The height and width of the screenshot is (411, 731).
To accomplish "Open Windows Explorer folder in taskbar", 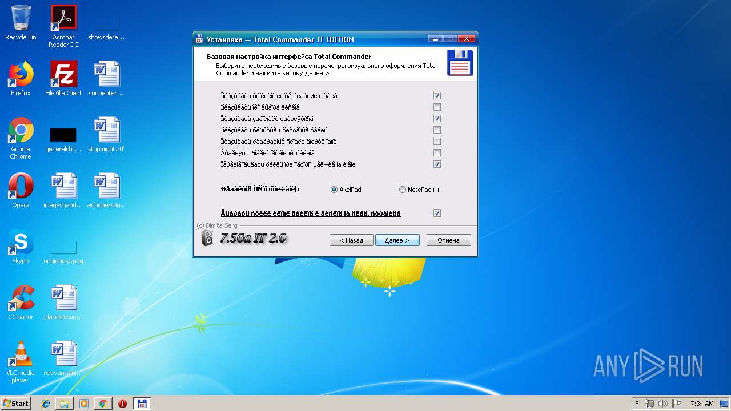I will 65,404.
